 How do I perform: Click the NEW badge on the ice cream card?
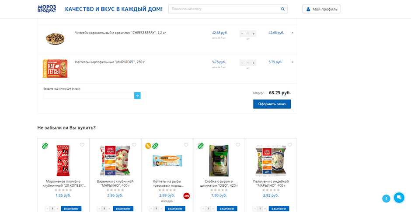click(x=45, y=146)
